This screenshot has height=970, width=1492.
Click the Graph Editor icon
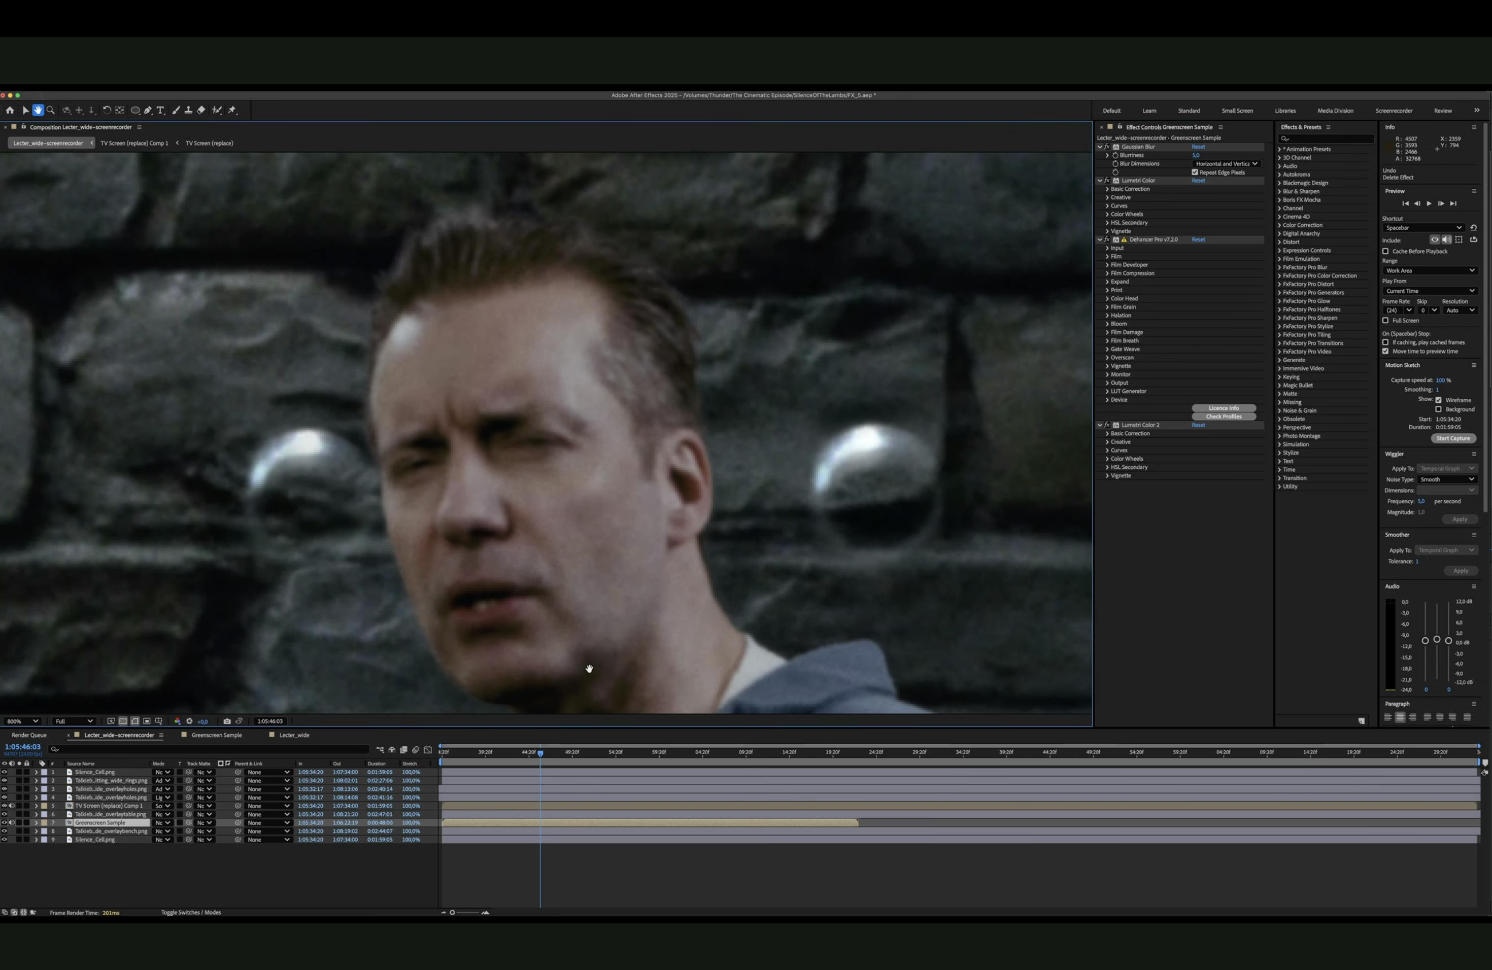pos(427,750)
